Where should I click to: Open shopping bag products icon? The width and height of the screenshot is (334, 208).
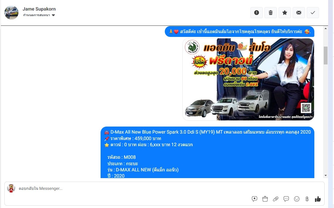click(x=265, y=199)
